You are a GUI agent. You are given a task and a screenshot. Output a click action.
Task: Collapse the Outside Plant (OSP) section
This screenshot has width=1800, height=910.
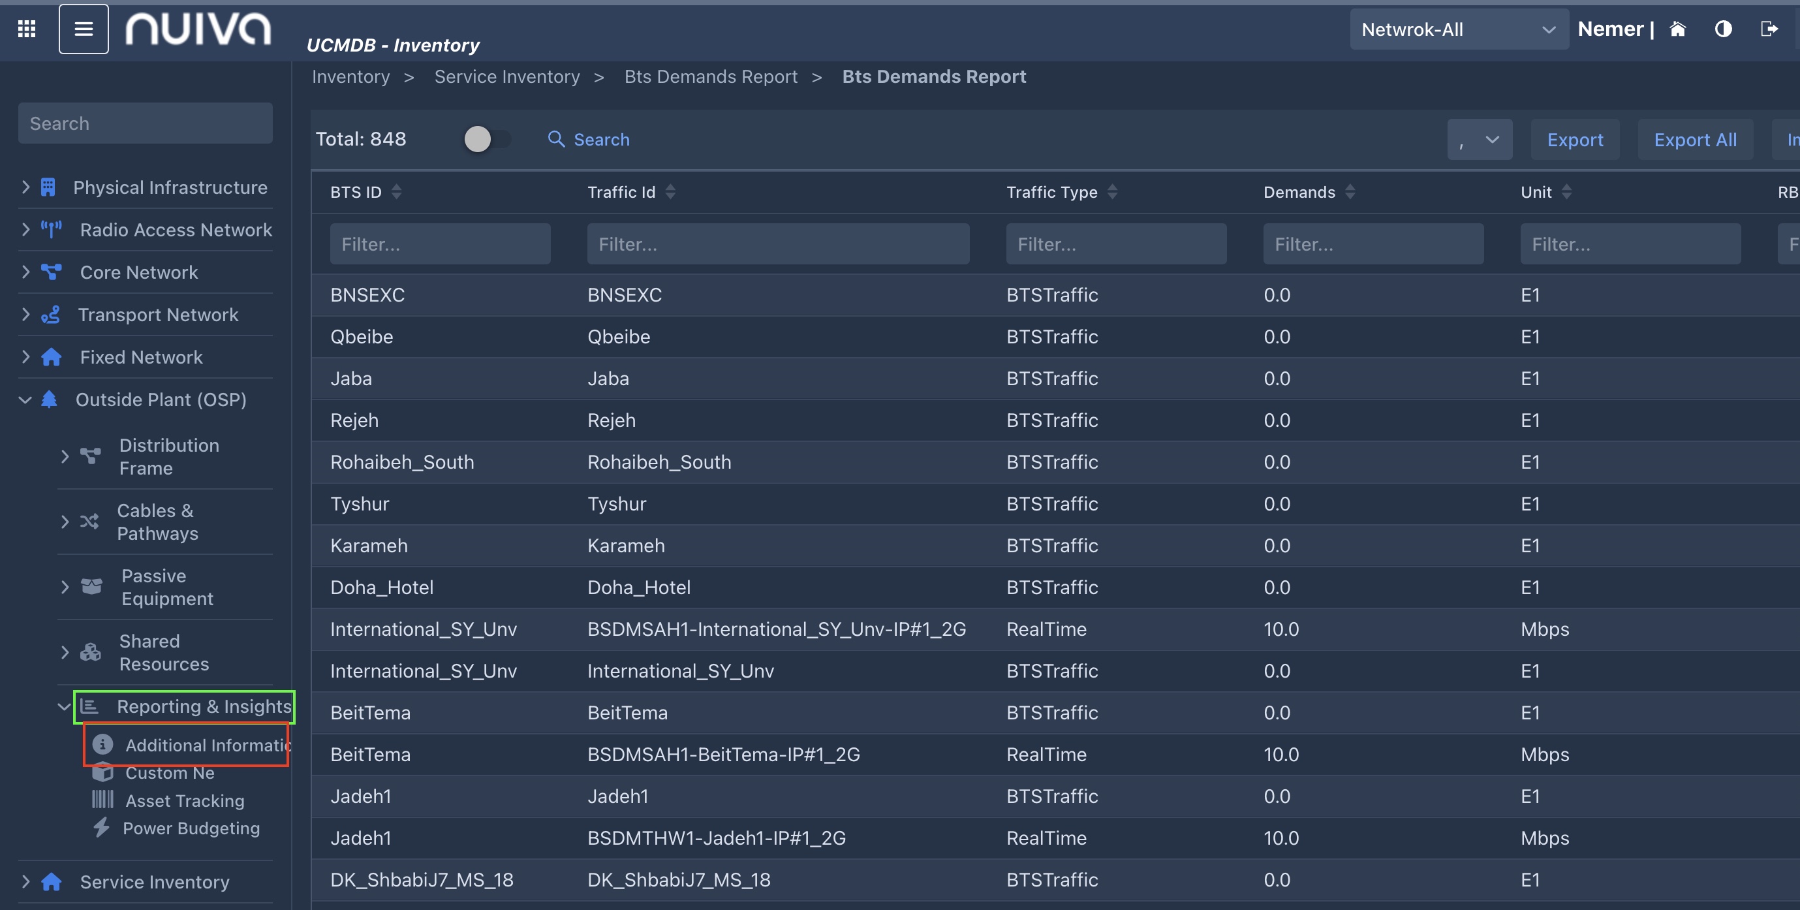click(x=25, y=399)
